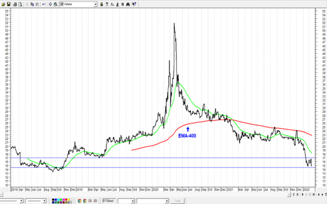Open the binoculars search icon

(x=128, y=4)
